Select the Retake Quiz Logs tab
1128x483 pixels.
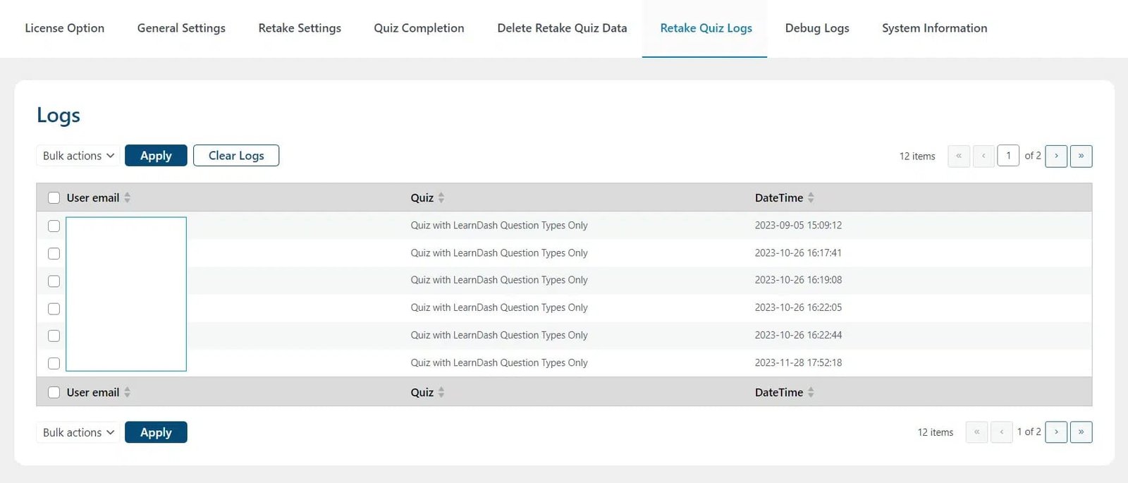[x=706, y=28]
